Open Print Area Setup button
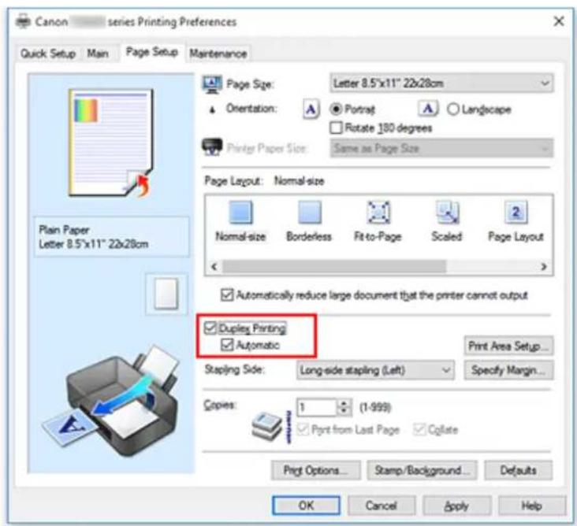Screen dimensions: 577x526 tap(508, 346)
